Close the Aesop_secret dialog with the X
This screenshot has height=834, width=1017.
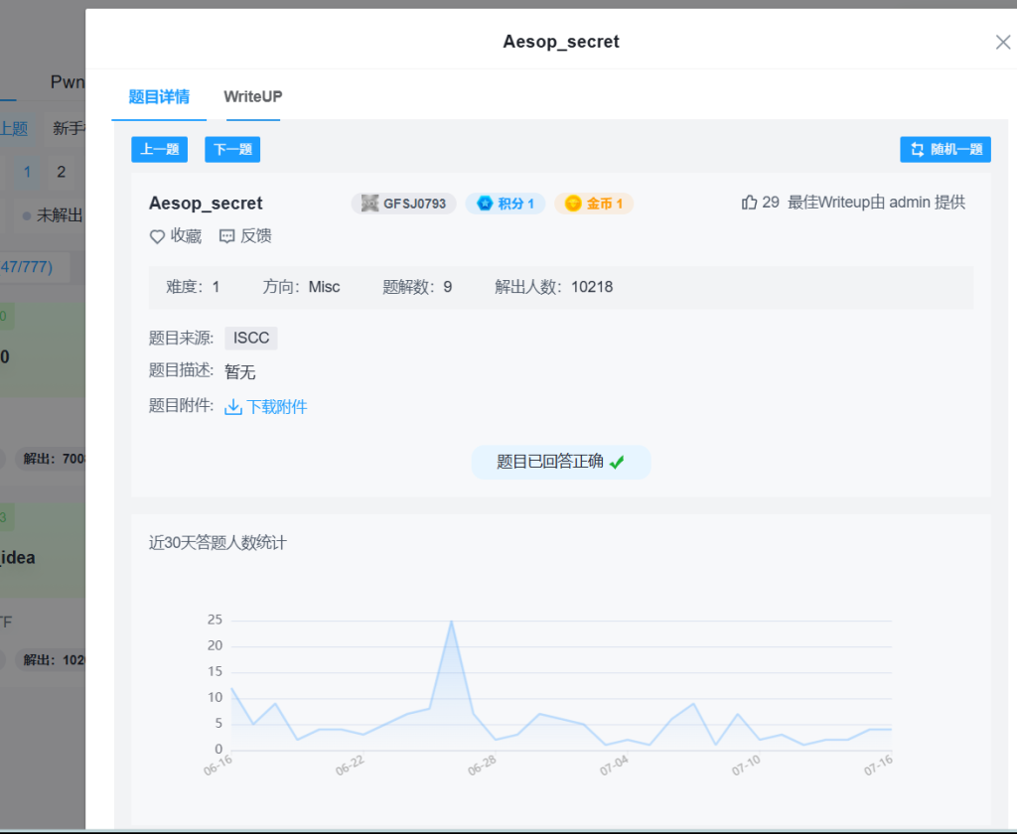point(1002,42)
